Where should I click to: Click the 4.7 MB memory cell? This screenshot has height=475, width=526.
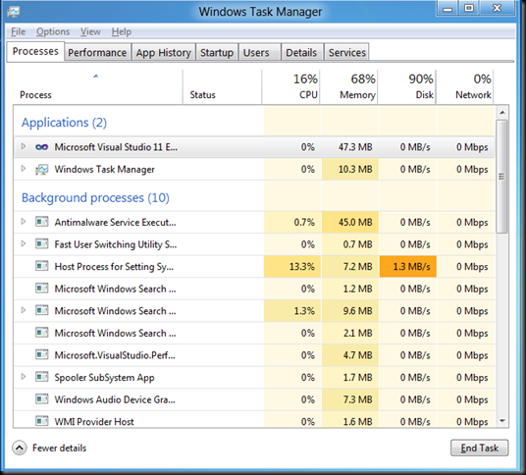click(x=350, y=355)
